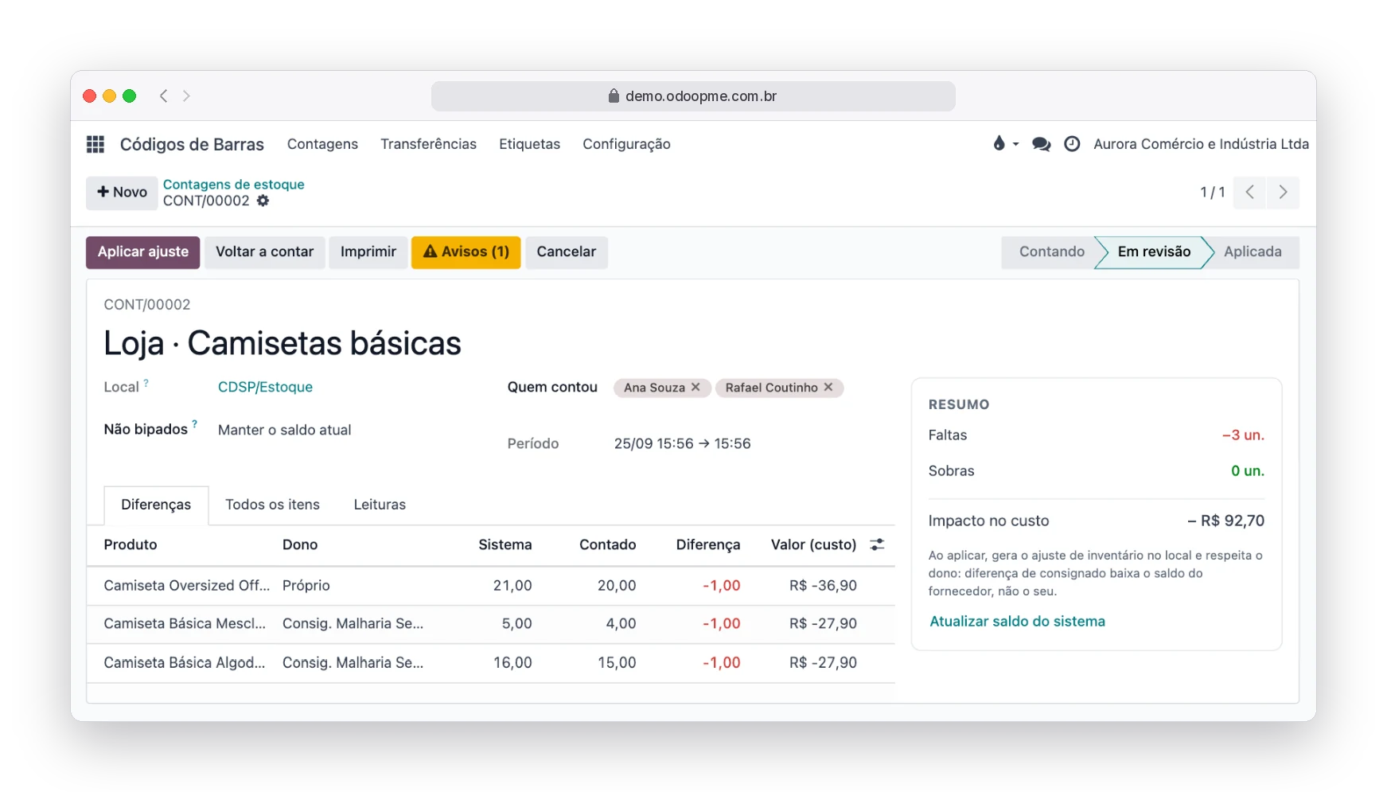Screen dimensions: 1387x792
Task: Click the demo.odoopme.com.br address bar
Action: click(x=693, y=96)
